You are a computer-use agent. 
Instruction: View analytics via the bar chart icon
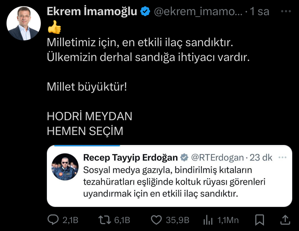(208, 220)
